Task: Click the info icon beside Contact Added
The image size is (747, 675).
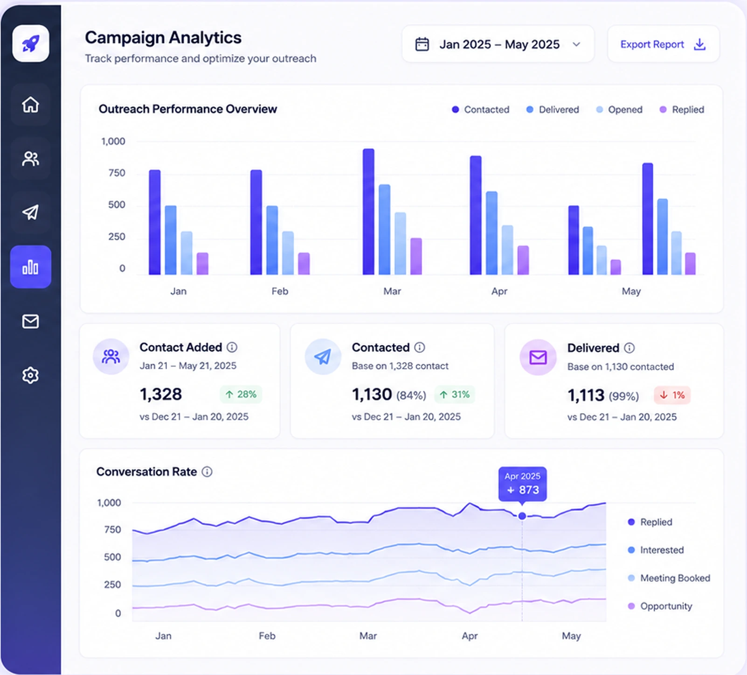Action: [232, 347]
